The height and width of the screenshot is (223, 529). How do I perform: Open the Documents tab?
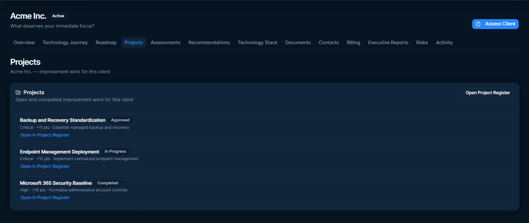click(x=298, y=42)
